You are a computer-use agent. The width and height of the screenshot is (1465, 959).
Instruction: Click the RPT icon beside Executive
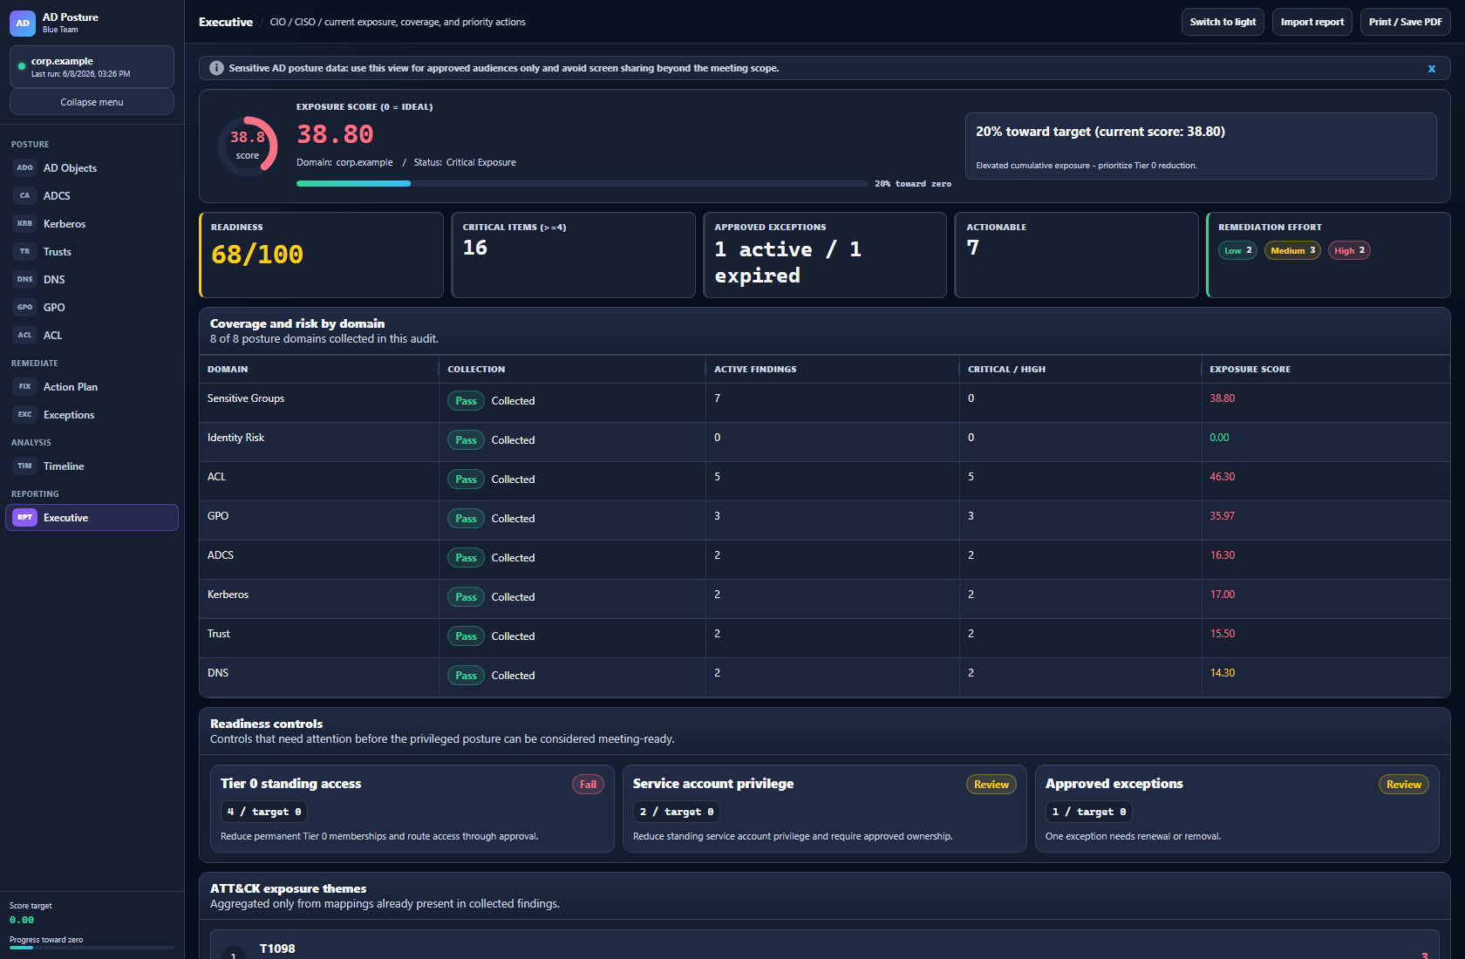click(x=24, y=518)
